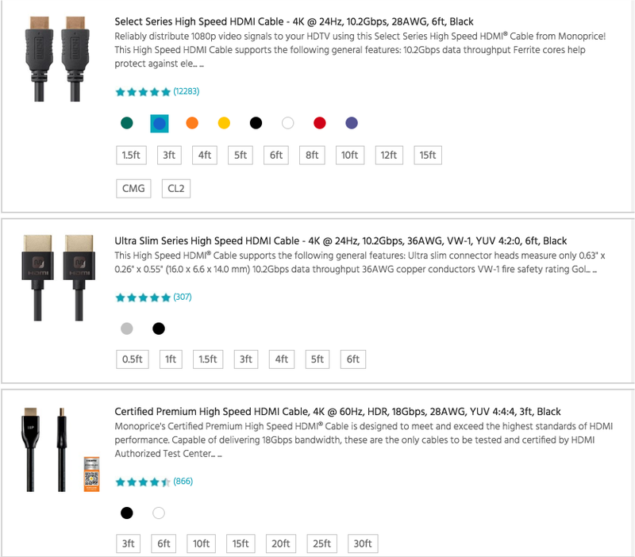Select the 15ft length for Select Series

click(428, 155)
